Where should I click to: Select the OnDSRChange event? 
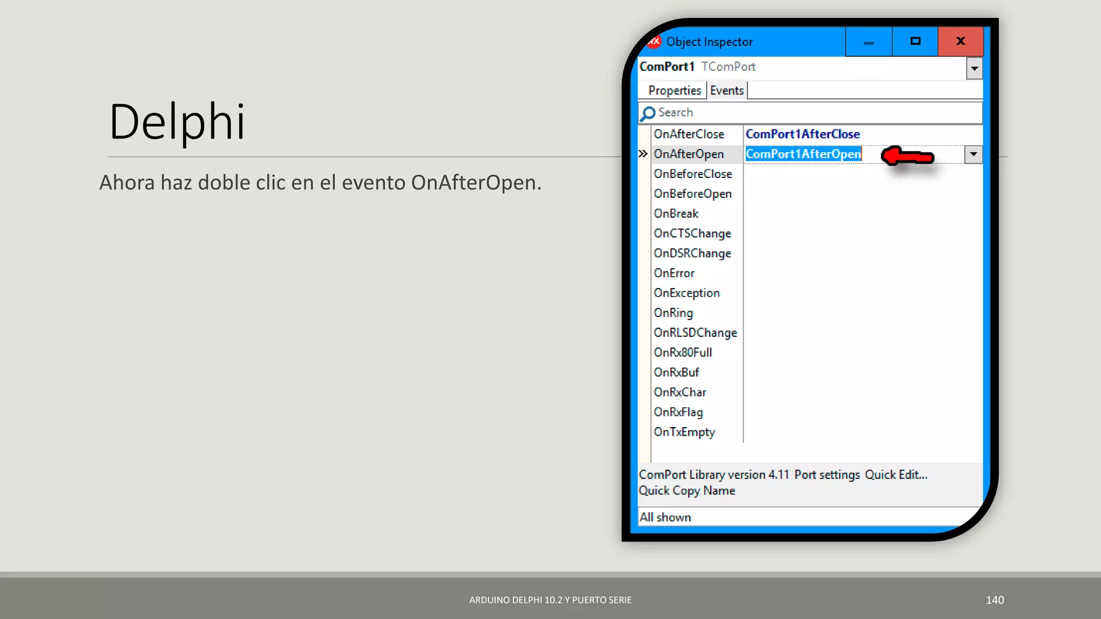click(692, 254)
